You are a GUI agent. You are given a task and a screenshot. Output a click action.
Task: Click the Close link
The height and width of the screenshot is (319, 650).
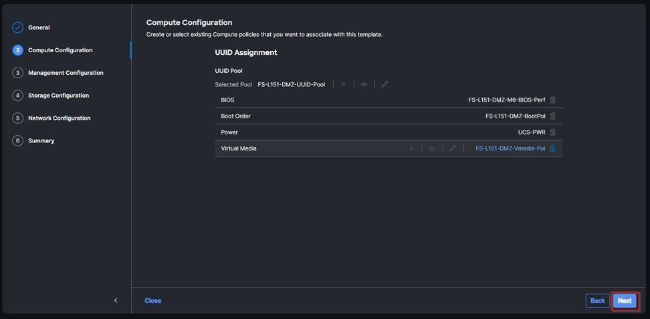pos(152,301)
